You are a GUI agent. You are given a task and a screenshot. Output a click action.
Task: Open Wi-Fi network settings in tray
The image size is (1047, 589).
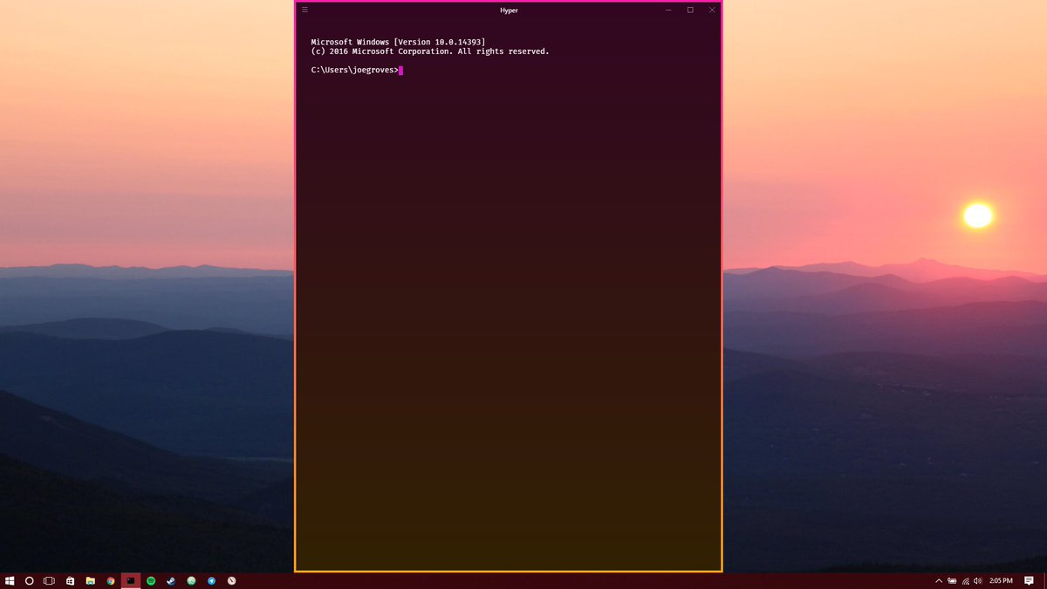[965, 580]
